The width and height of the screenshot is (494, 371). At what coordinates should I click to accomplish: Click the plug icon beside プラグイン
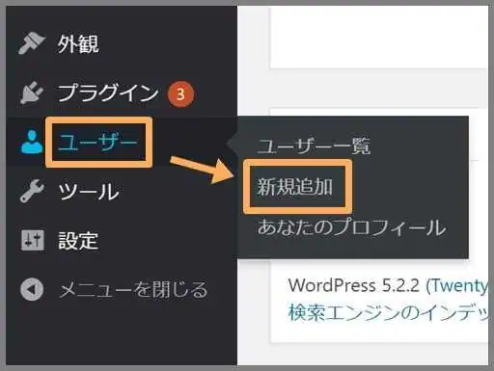pos(32,93)
